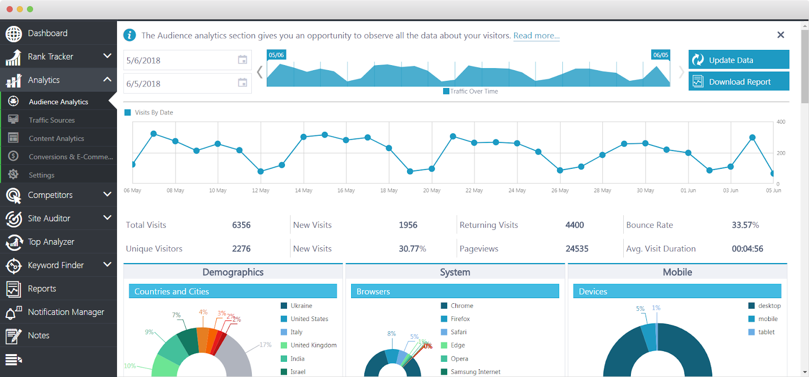Click the 06/05 range end handle
Screen dimensions: 809x377
click(661, 55)
